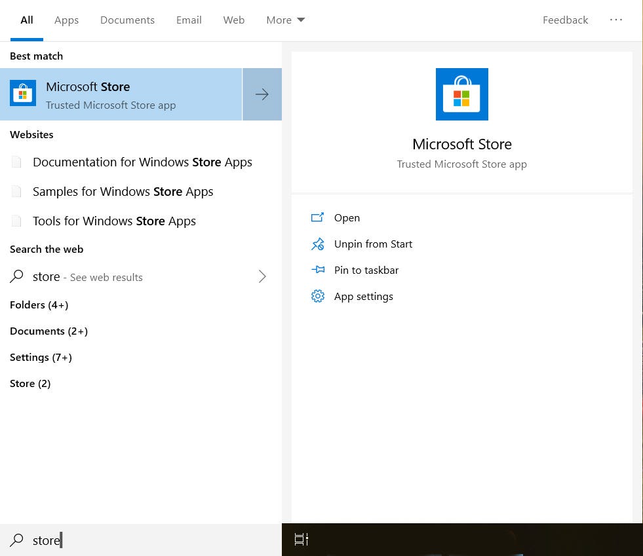This screenshot has height=556, width=643.
Task: Switch to the All tab
Action: pos(27,20)
